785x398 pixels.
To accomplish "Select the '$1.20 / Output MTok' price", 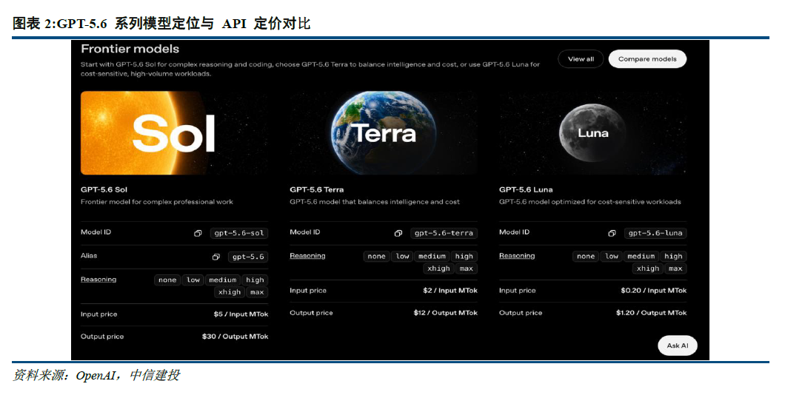I will point(652,313).
